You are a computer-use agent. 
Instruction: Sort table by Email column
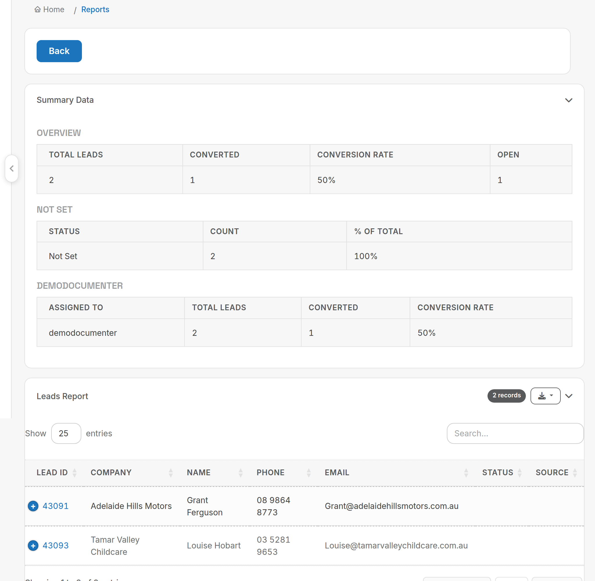point(396,472)
